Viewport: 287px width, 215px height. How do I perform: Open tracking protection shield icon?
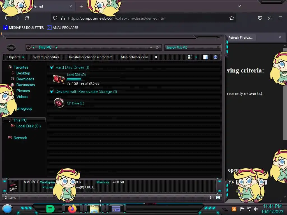(x=55, y=18)
